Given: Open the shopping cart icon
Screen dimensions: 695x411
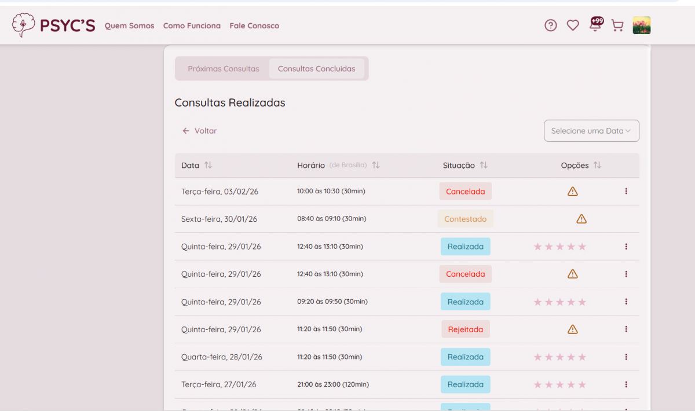Looking at the screenshot, I should point(617,25).
